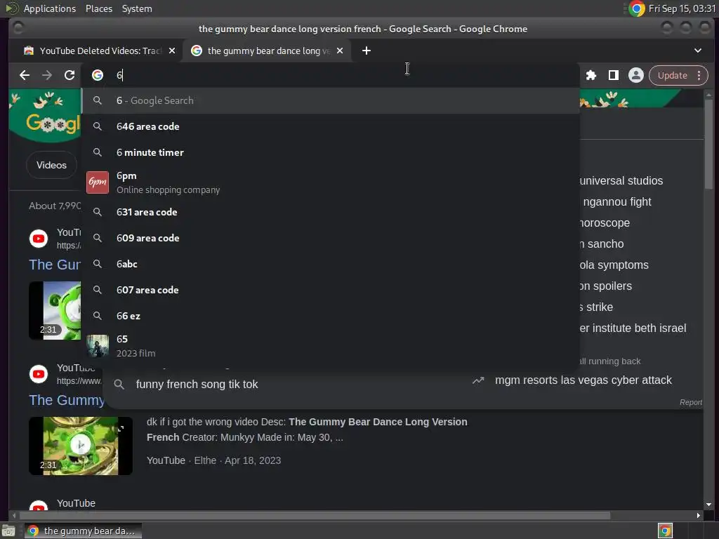The height and width of the screenshot is (539, 719).
Task: Click first result's YouTube logo icon
Action: 39,239
